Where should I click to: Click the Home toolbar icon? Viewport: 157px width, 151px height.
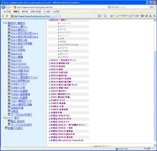(99, 16)
